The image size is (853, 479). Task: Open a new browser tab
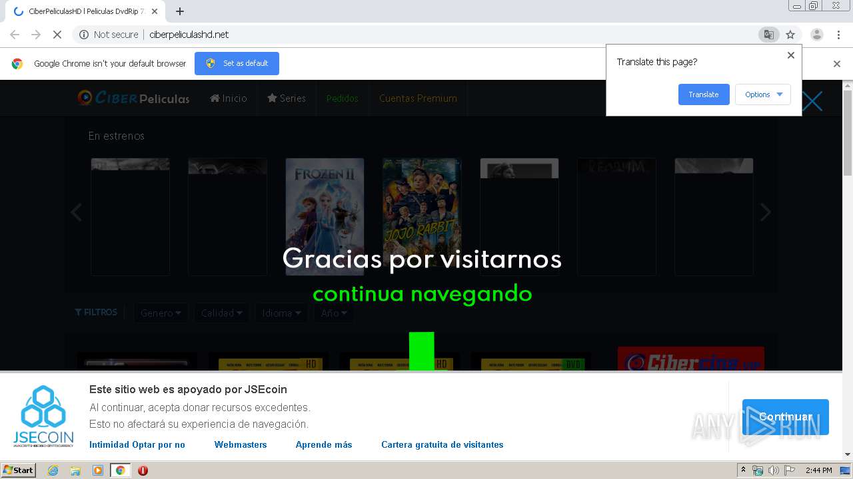coord(180,11)
